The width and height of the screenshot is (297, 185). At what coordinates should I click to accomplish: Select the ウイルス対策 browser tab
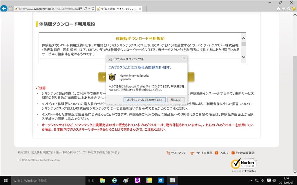coord(119,9)
